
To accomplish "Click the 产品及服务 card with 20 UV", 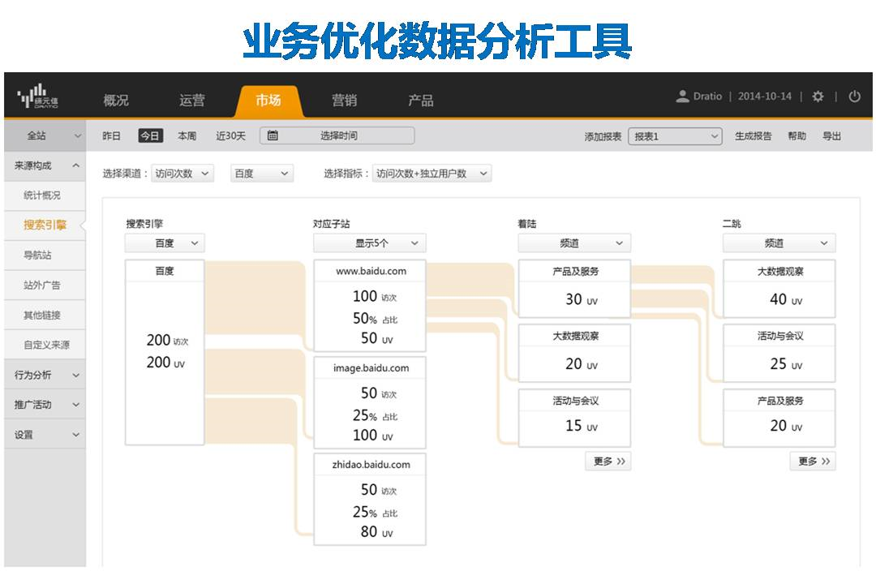I will click(779, 418).
